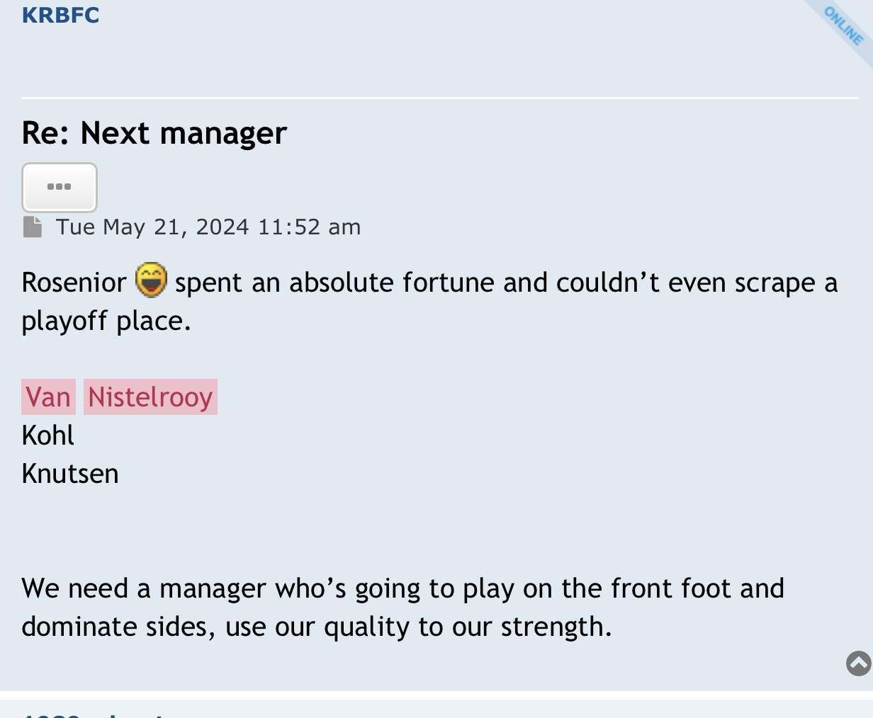Screen dimensions: 873x718
Task: Open the KRBFC user profile link
Action: 60,15
